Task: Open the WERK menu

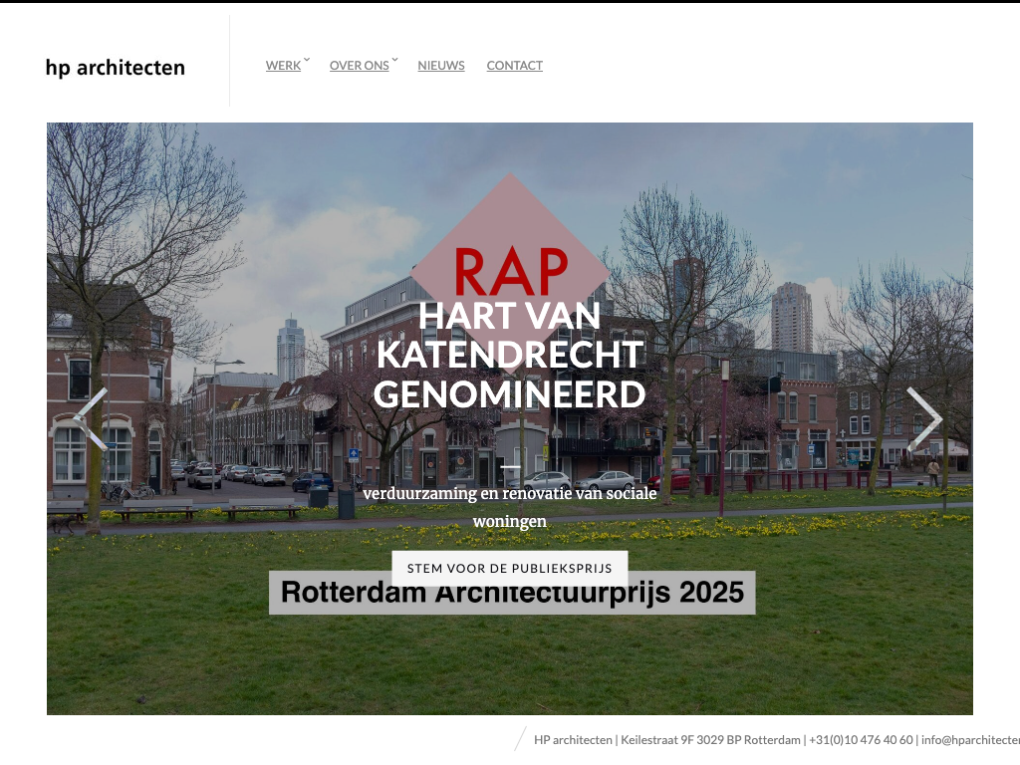Action: (x=283, y=66)
